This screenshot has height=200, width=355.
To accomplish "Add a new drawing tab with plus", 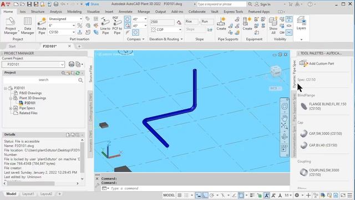I will 79,46.
